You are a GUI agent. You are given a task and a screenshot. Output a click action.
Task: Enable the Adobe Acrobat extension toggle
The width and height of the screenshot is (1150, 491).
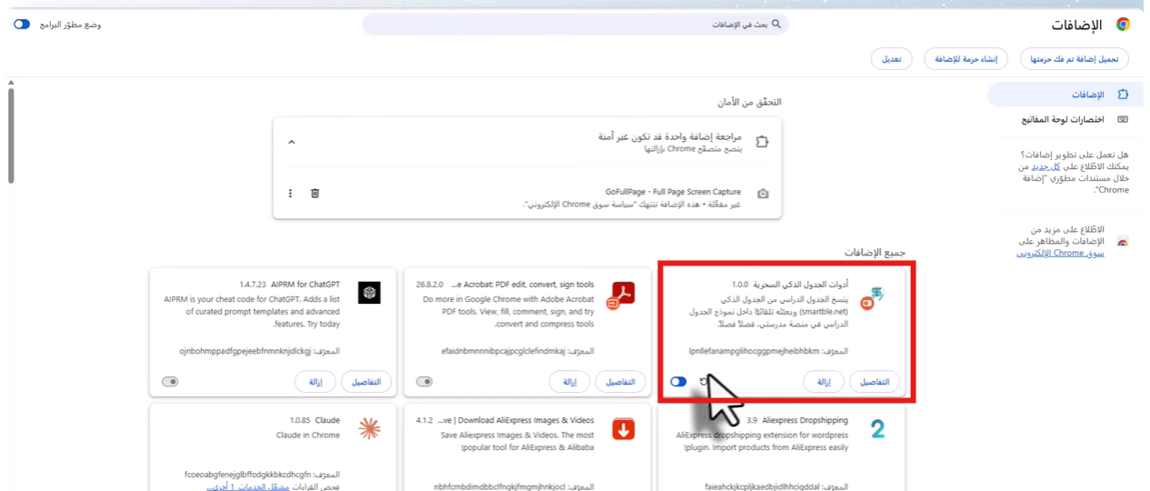(425, 382)
